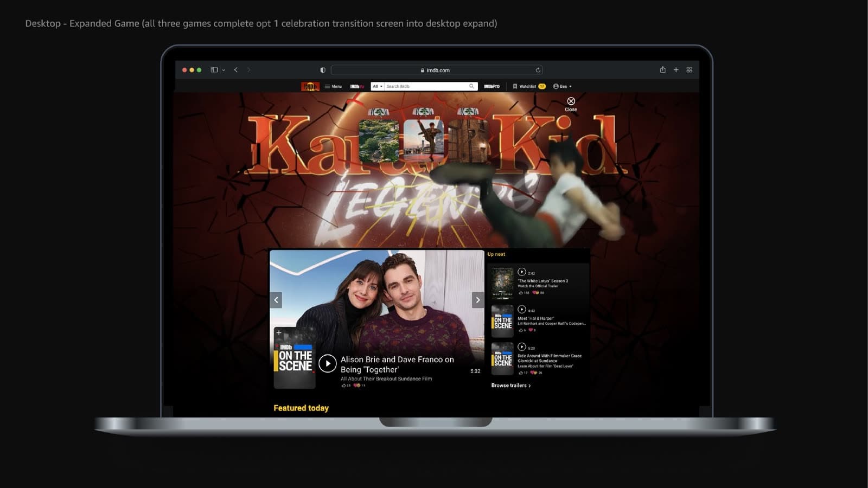The width and height of the screenshot is (868, 488).
Task: Go to the next featured video slide
Action: point(478,300)
